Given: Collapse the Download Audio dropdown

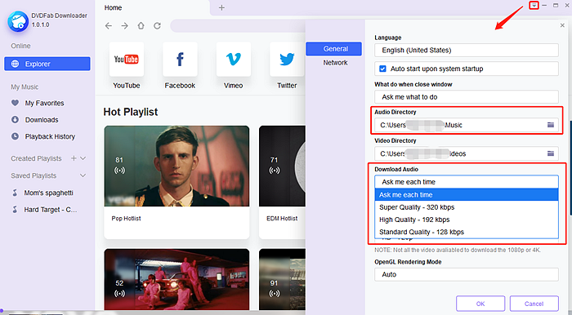Looking at the screenshot, I should pos(467,182).
